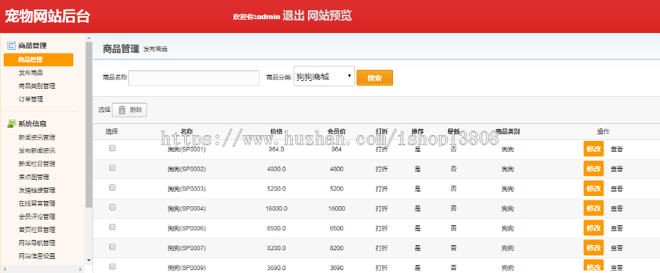
Task: View details via 查看 for 狗狗(SP0007)
Action: tap(617, 248)
